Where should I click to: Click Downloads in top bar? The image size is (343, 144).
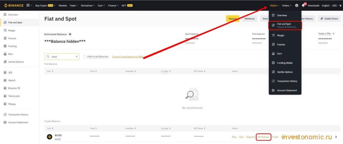click(x=314, y=5)
